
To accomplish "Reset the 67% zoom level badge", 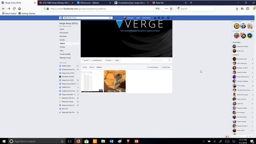I will tap(157, 9).
